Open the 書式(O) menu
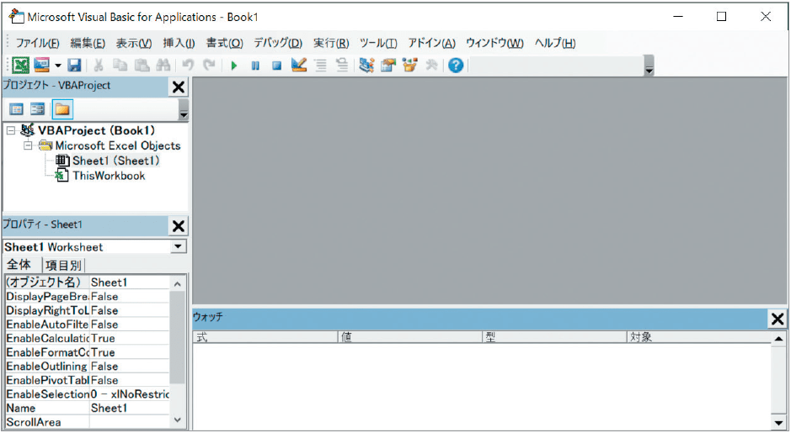Image resolution: width=791 pixels, height=433 pixels. (224, 44)
